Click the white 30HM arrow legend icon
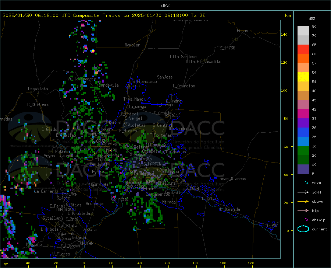 pyautogui.click(x=303, y=192)
